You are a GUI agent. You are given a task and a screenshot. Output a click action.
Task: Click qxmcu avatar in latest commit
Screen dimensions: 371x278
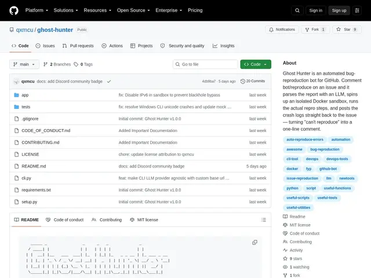(16, 81)
